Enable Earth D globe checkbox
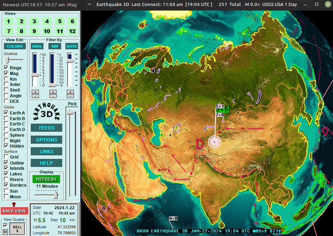 [x=6, y=129]
